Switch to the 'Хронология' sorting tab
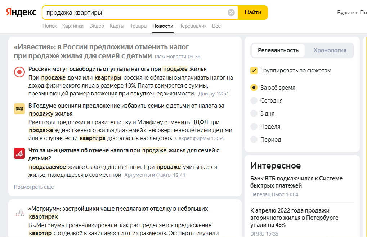 coord(330,50)
